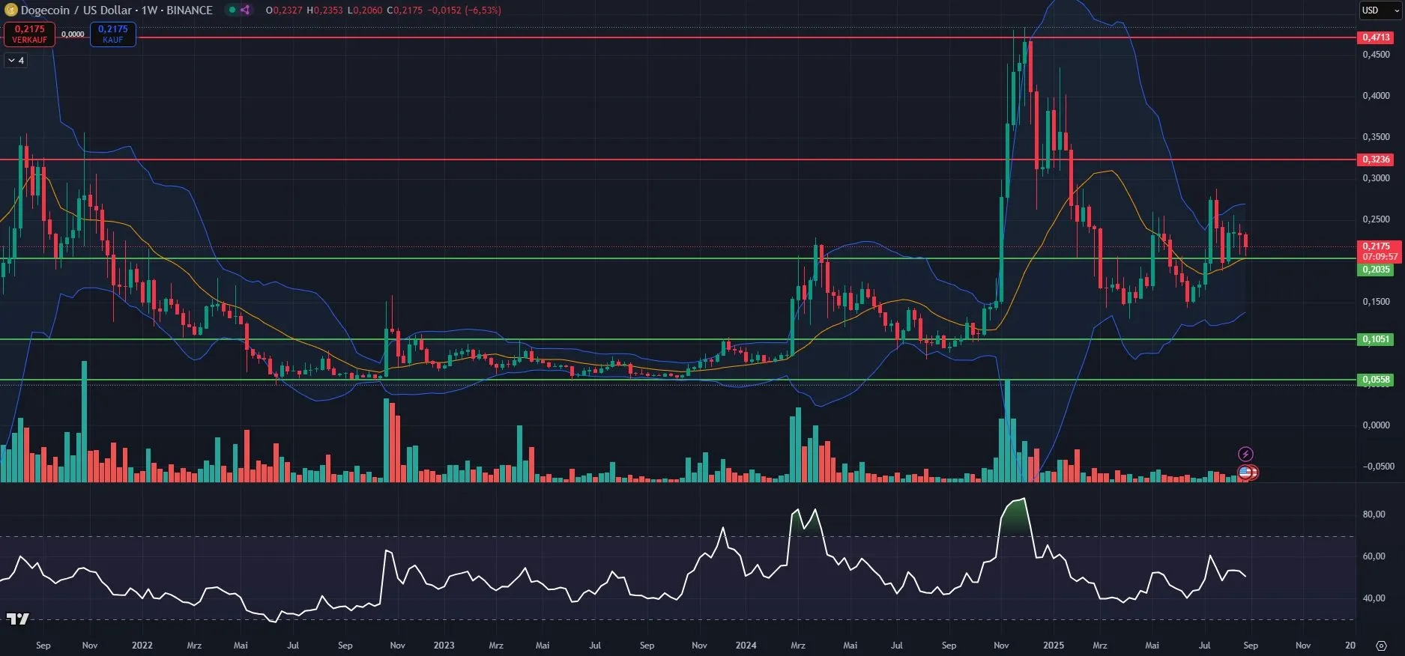Viewport: 1405px width, 656px height.
Task: Click the 2023 label on time axis
Action: (444, 646)
